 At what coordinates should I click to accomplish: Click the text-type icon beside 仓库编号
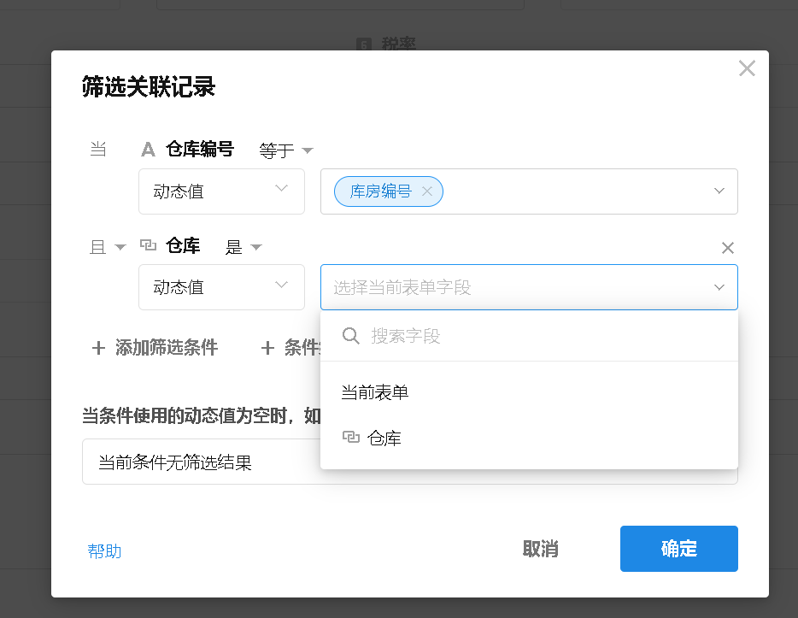pos(148,150)
